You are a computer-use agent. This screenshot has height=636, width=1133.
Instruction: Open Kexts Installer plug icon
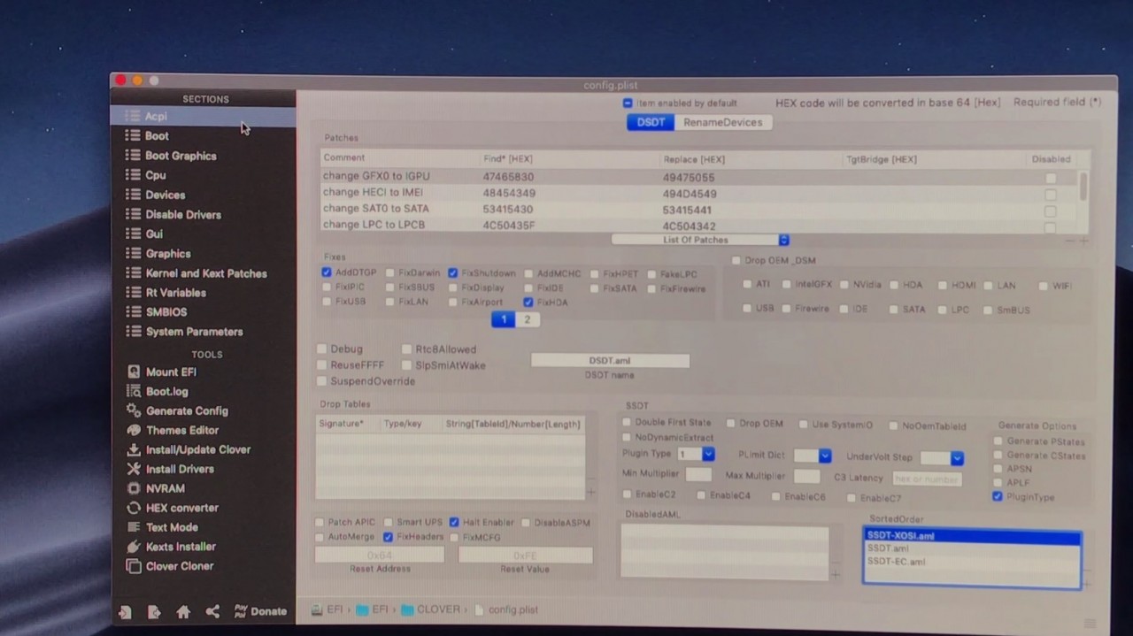[x=134, y=547]
